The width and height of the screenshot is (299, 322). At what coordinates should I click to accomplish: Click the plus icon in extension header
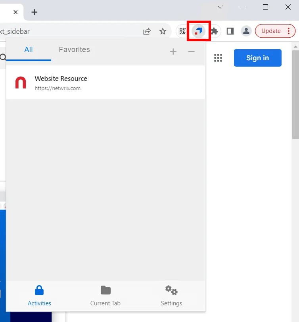pos(173,52)
